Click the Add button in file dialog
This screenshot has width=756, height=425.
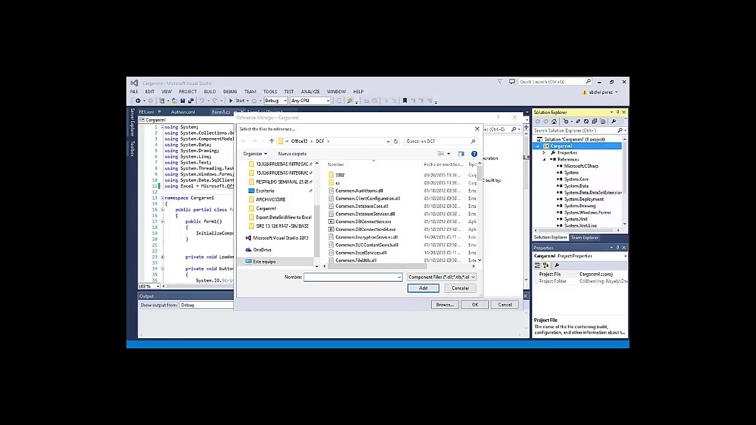pyautogui.click(x=423, y=288)
